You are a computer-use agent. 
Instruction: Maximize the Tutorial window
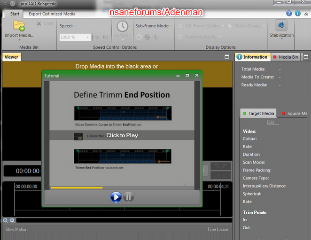[x=187, y=75]
